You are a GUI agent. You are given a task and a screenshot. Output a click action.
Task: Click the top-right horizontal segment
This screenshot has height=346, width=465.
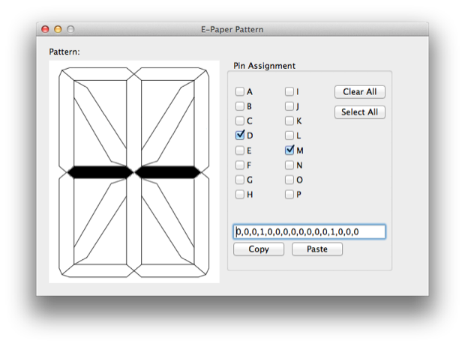171,74
